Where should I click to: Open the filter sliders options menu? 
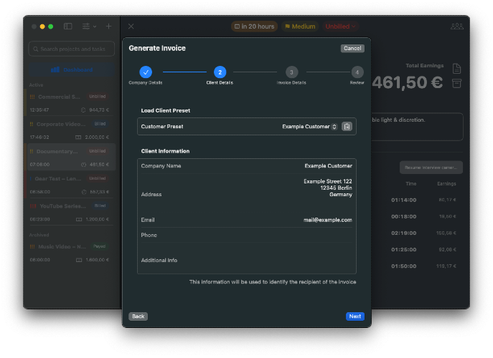pos(89,26)
